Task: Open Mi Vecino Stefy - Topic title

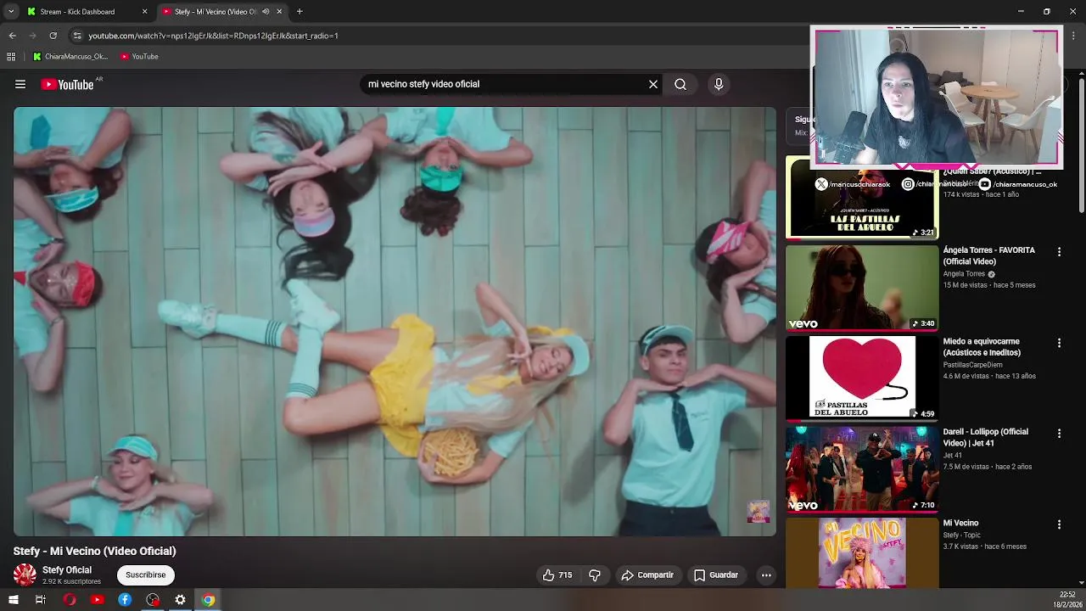Action: pos(961,523)
